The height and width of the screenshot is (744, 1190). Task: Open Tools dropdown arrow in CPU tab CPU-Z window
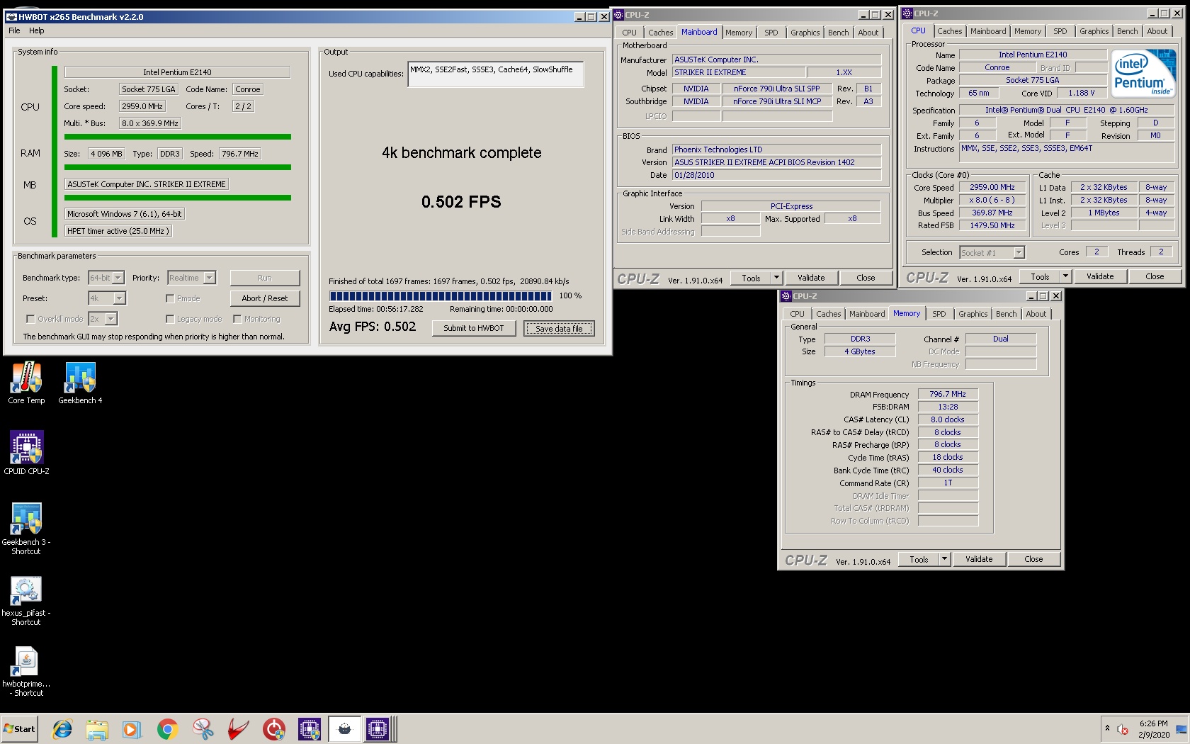1065,276
